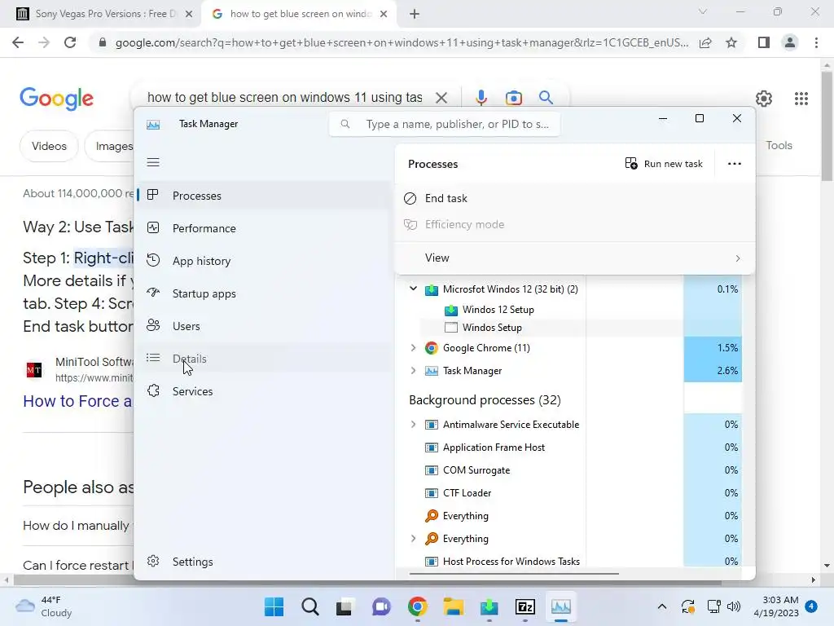Viewport: 834px width, 626px height.
Task: Show hidden system tray icons
Action: point(661,606)
